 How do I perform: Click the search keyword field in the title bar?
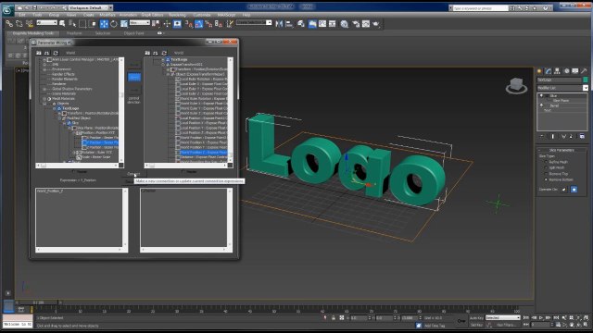tap(480, 8)
